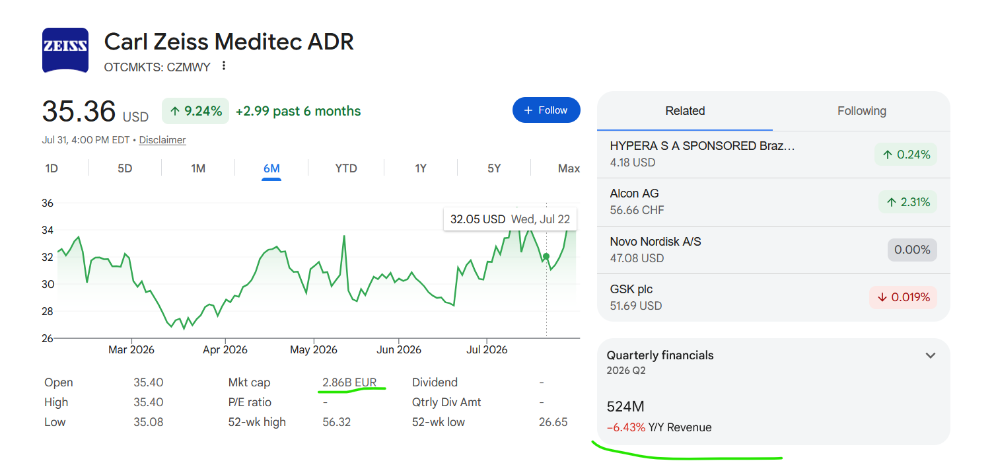Image resolution: width=994 pixels, height=461 pixels.
Task: Follow Carl Zeiss Meditec stock
Action: 546,110
